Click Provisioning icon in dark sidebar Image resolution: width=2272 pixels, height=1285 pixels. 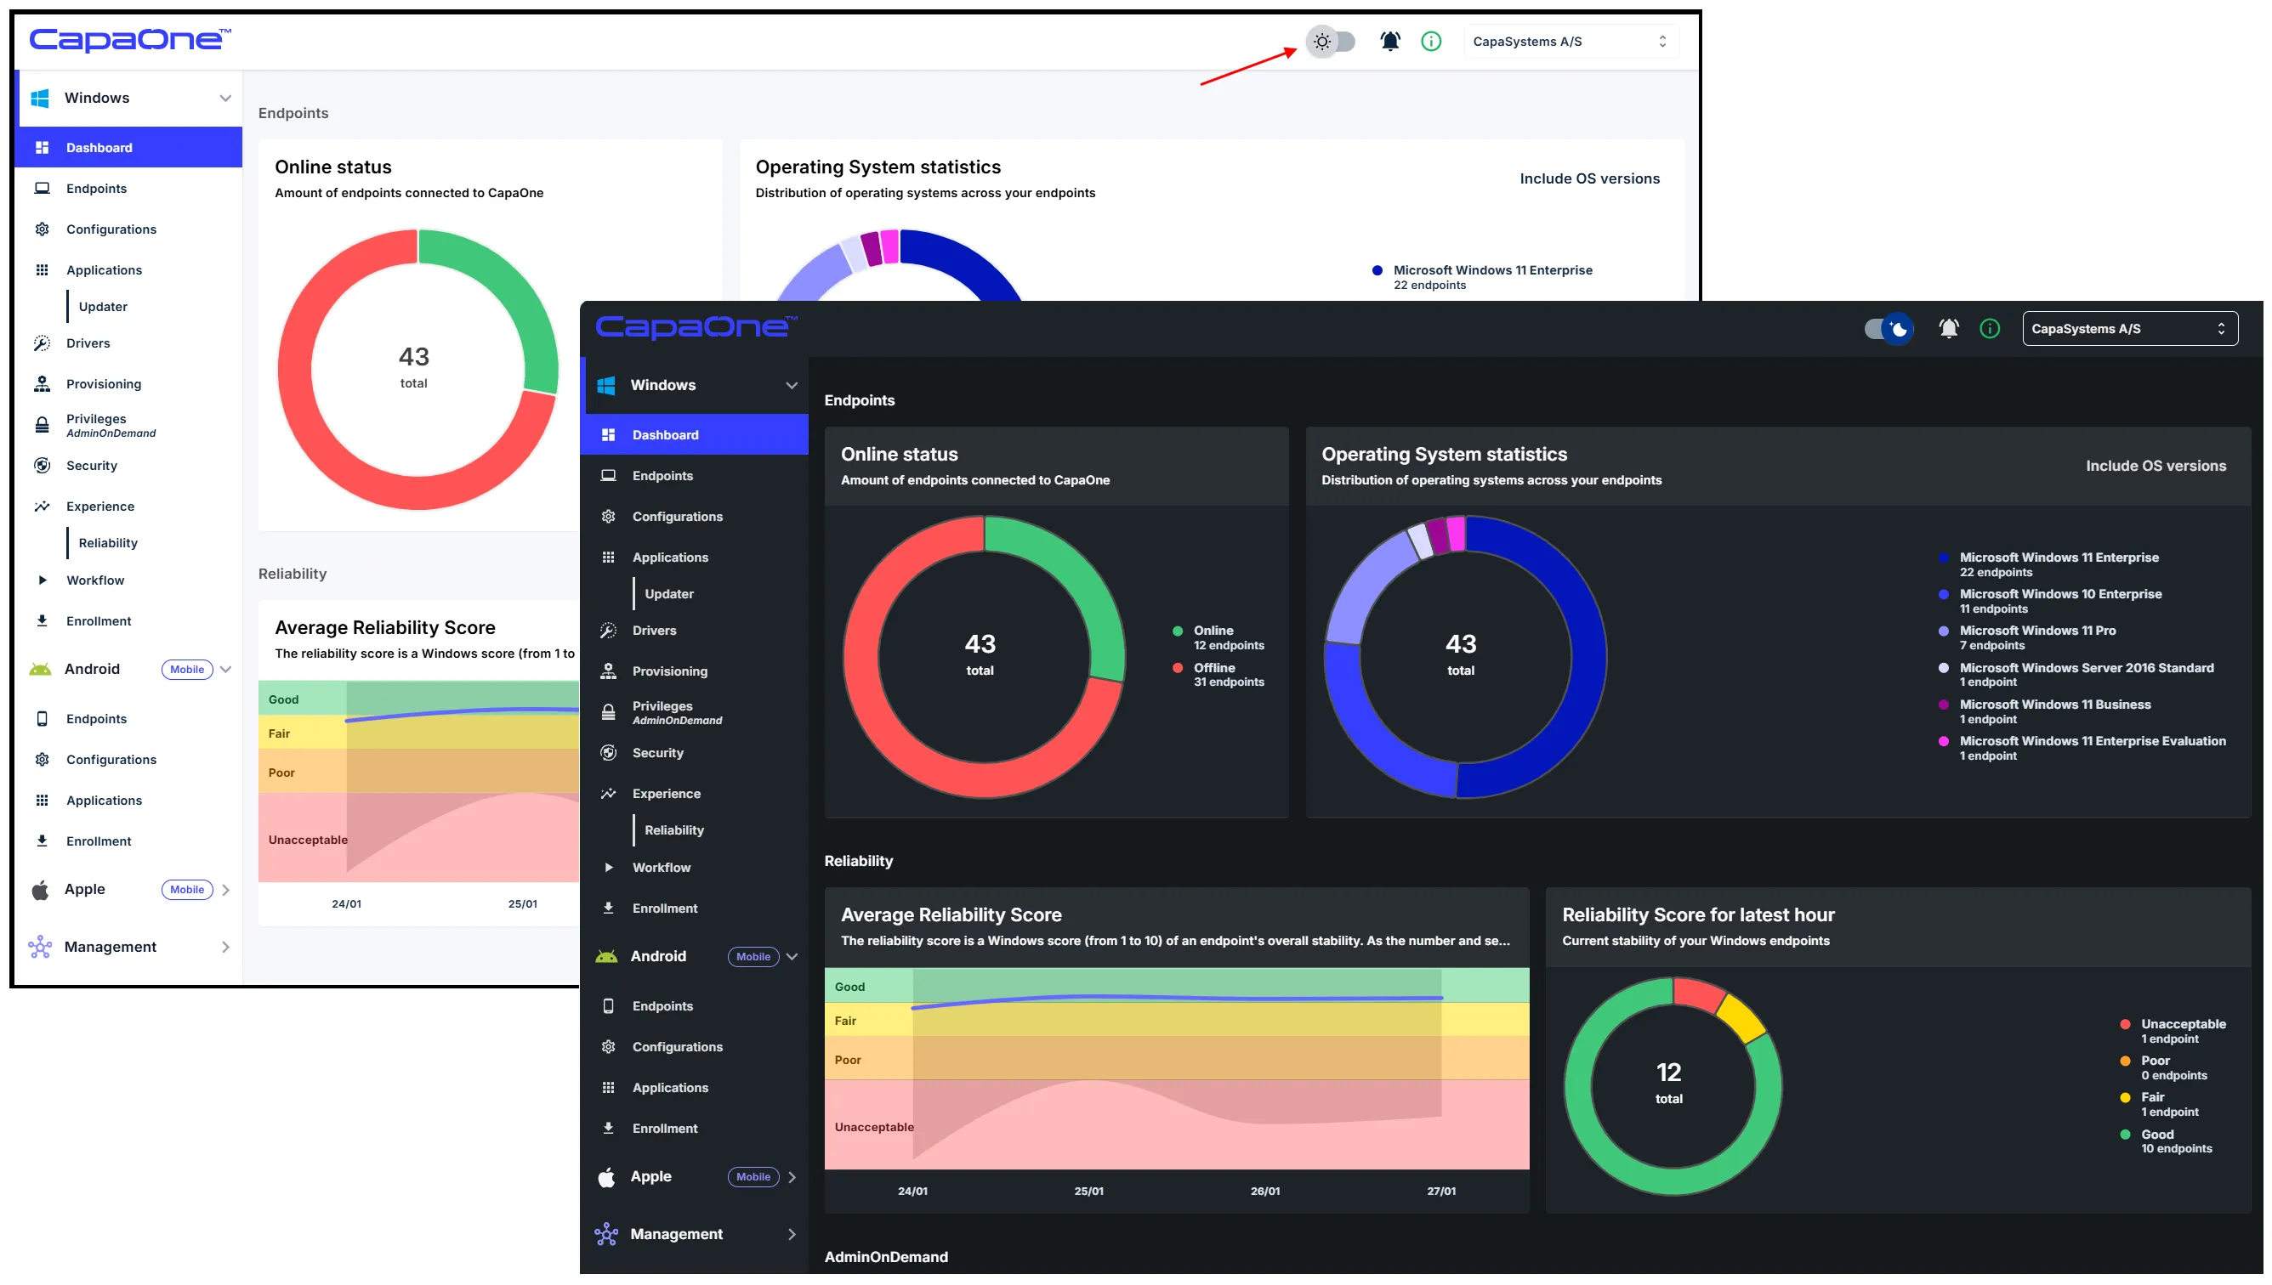607,671
